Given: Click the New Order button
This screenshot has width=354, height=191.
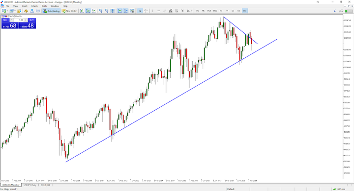Looking at the screenshot, I should (x=69, y=11).
